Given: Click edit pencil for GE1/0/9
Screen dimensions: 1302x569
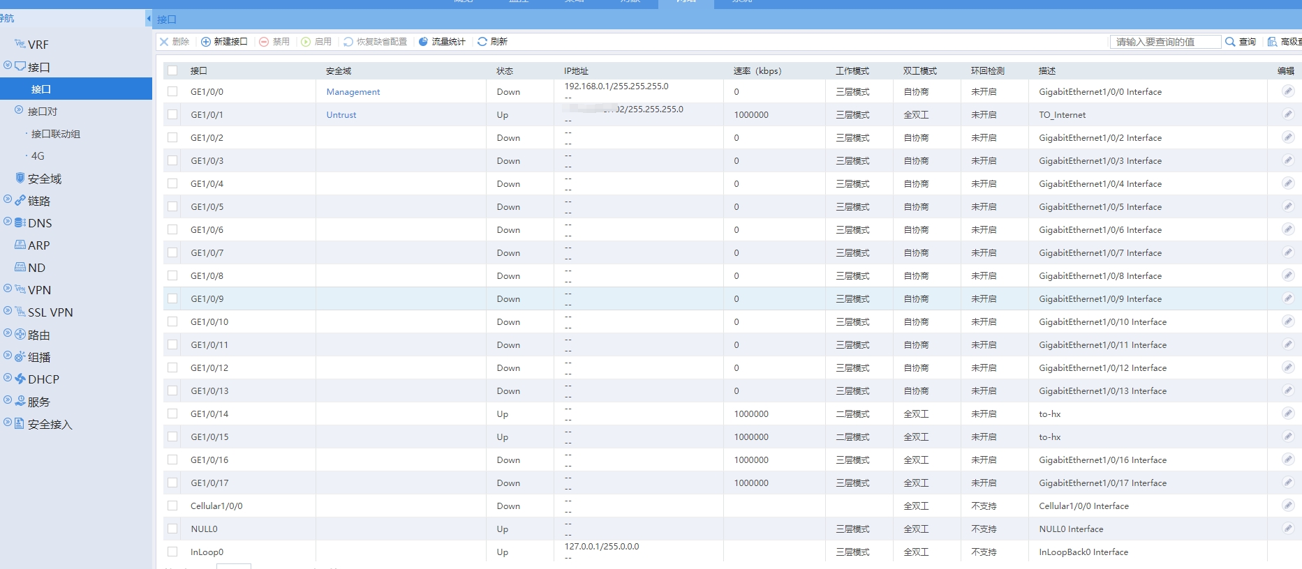Looking at the screenshot, I should [1288, 298].
